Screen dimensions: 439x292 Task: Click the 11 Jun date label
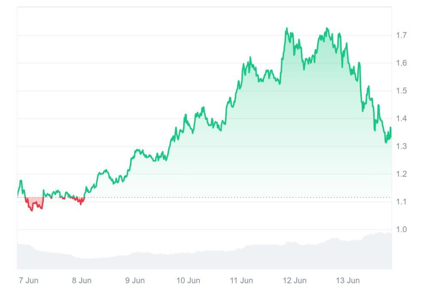[241, 280]
